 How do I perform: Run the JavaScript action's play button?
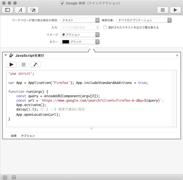[11, 65]
